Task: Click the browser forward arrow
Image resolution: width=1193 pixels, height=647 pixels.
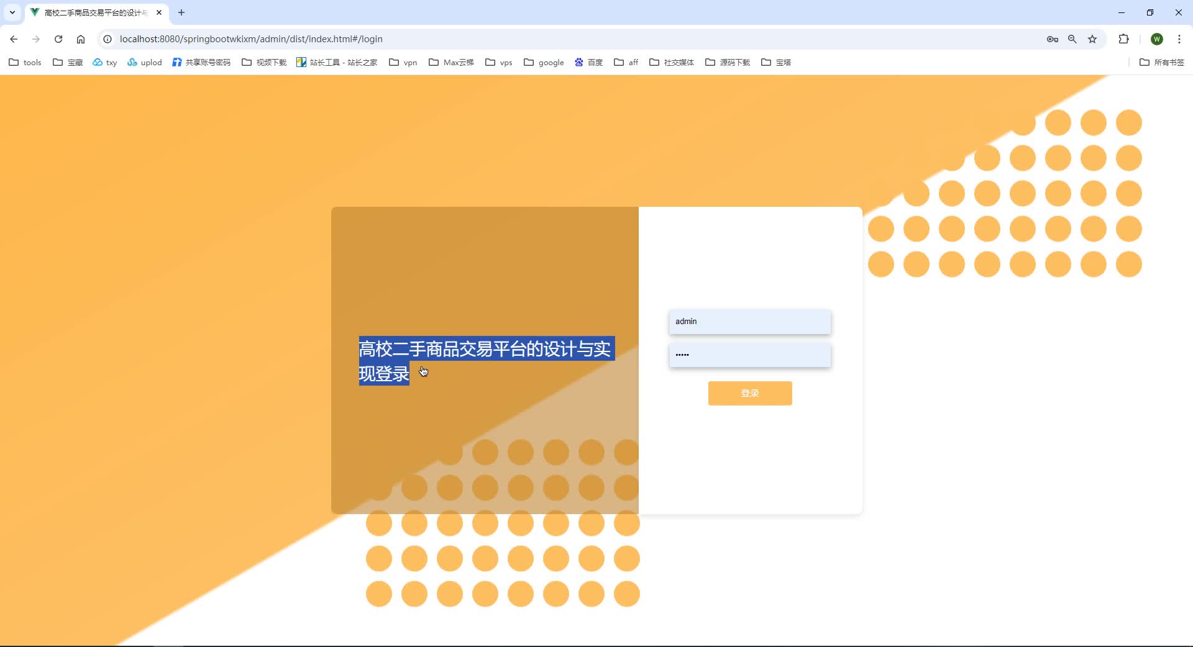Action: coord(36,39)
